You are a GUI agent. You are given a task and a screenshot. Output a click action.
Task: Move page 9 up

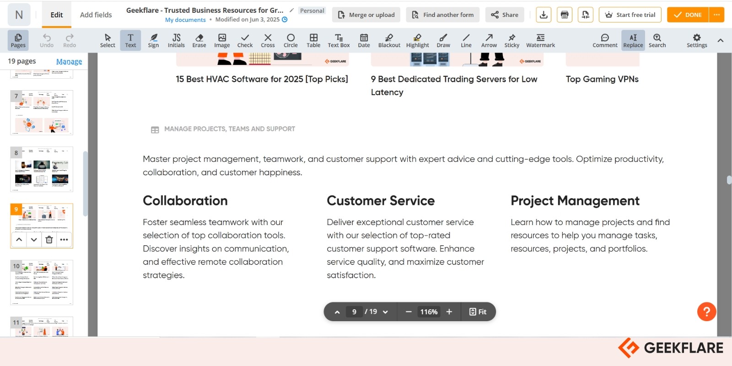[19, 239]
